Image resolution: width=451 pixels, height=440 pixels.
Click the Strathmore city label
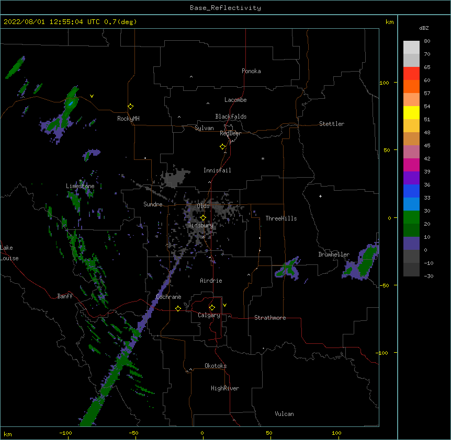(270, 318)
